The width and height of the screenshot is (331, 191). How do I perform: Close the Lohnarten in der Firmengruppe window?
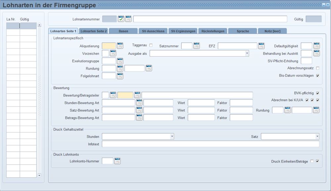[328, 5]
